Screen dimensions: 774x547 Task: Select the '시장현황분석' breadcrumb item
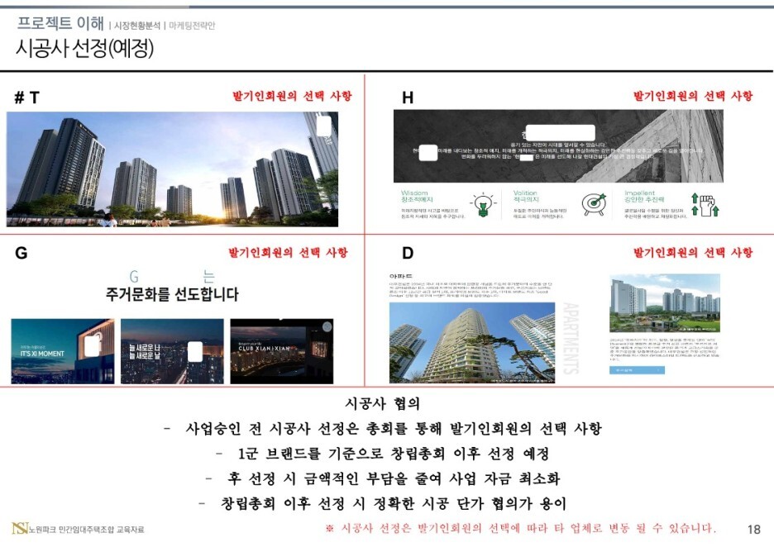pyautogui.click(x=137, y=25)
